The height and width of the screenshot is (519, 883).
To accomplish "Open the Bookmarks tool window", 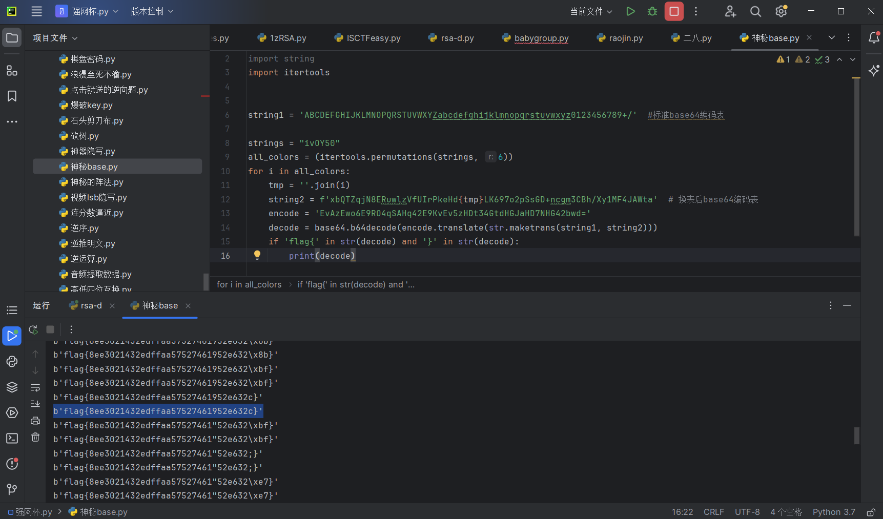I will pos(12,96).
